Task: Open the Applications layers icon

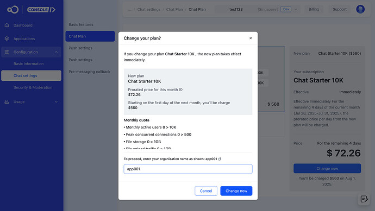Action: [x=7, y=39]
